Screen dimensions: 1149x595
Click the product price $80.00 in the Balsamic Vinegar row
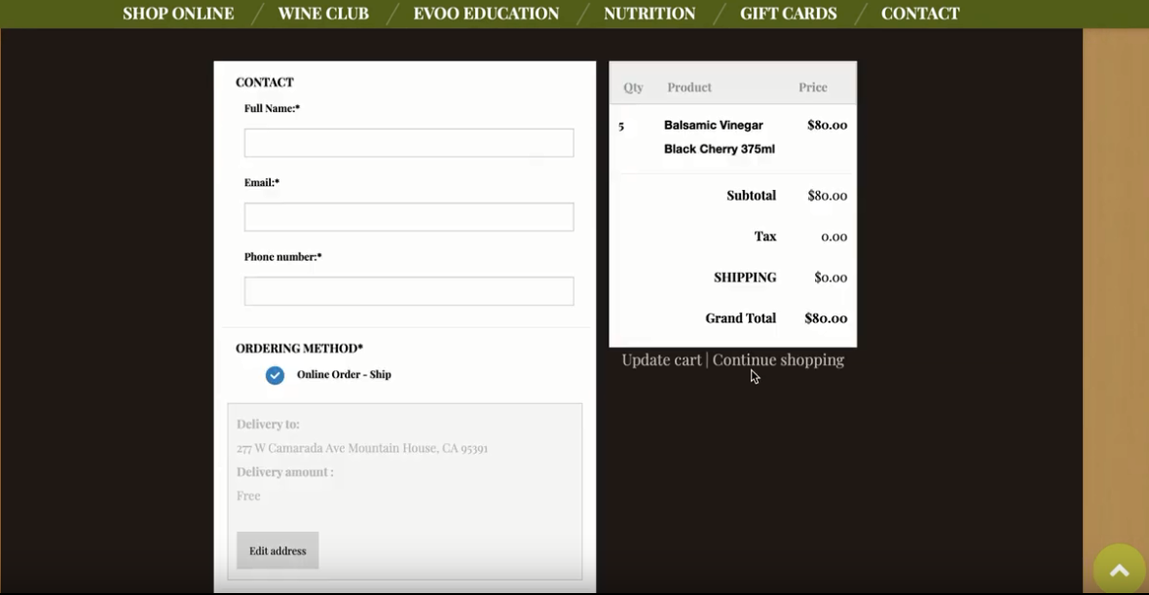pyautogui.click(x=828, y=126)
